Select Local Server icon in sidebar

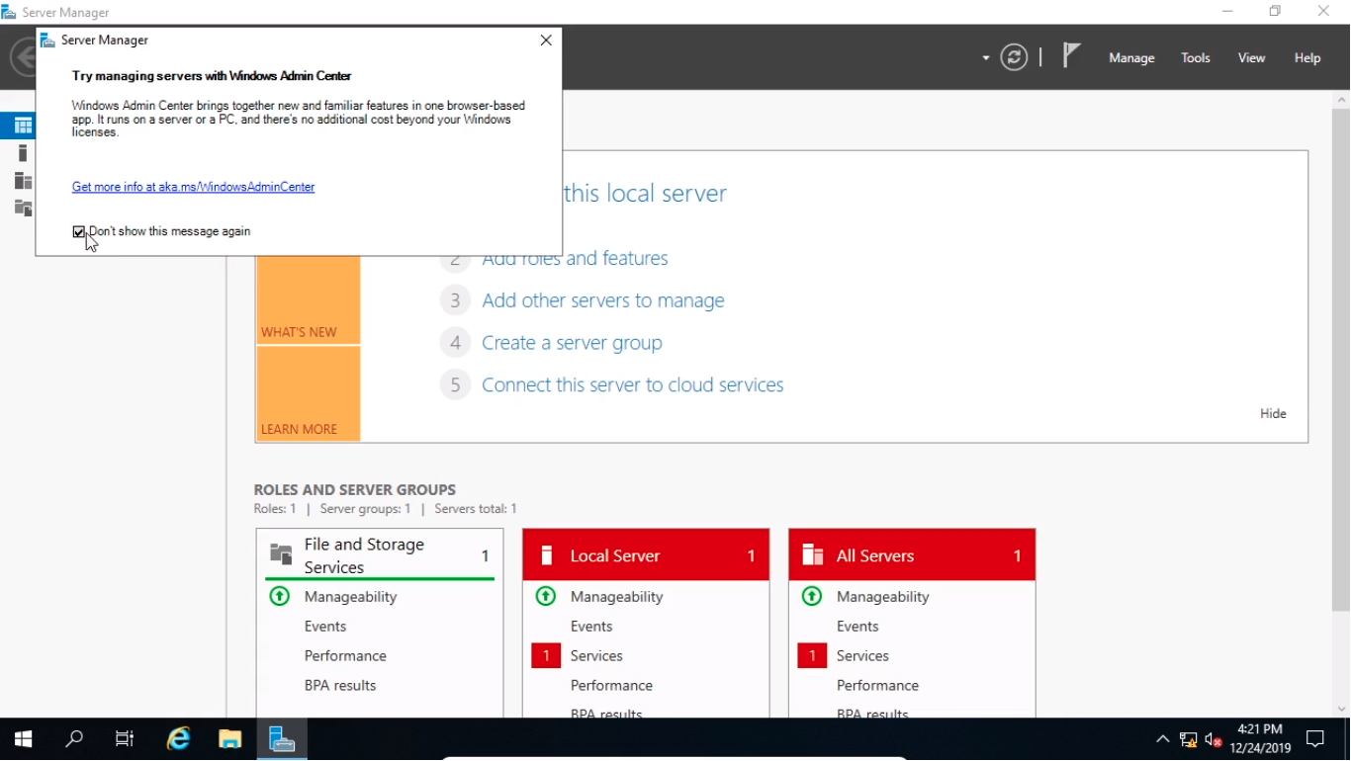[x=23, y=153]
